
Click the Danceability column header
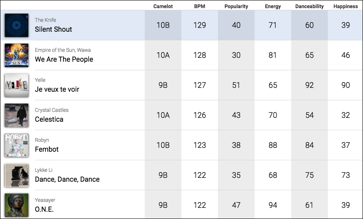(x=309, y=6)
